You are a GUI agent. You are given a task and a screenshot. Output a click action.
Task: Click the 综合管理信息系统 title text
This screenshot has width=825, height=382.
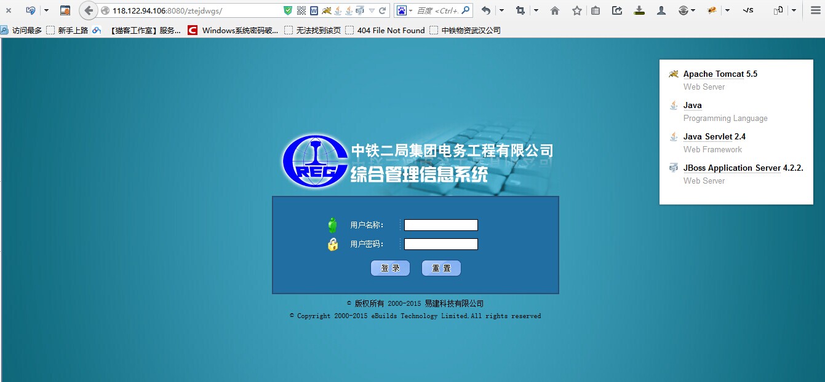(419, 174)
